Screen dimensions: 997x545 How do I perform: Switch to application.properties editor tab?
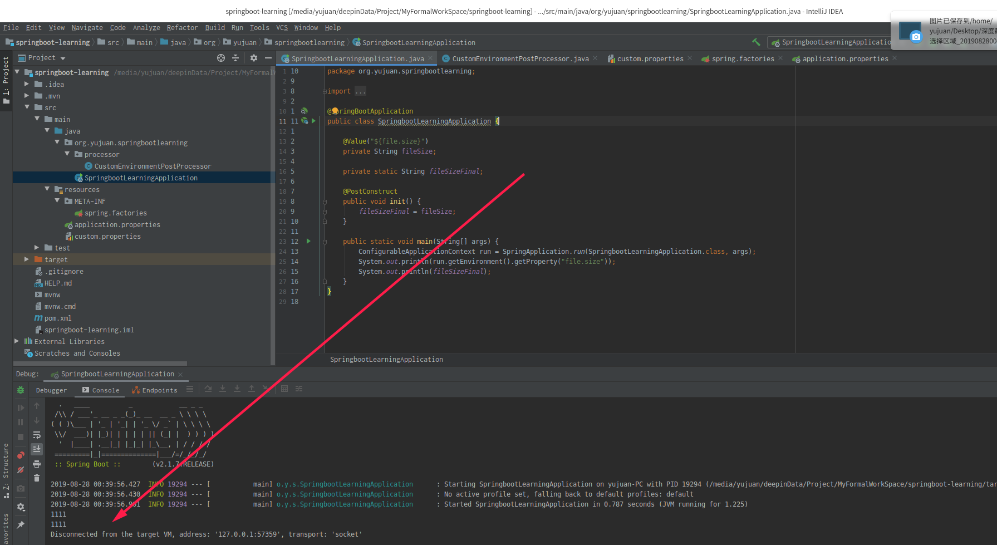[x=845, y=58]
